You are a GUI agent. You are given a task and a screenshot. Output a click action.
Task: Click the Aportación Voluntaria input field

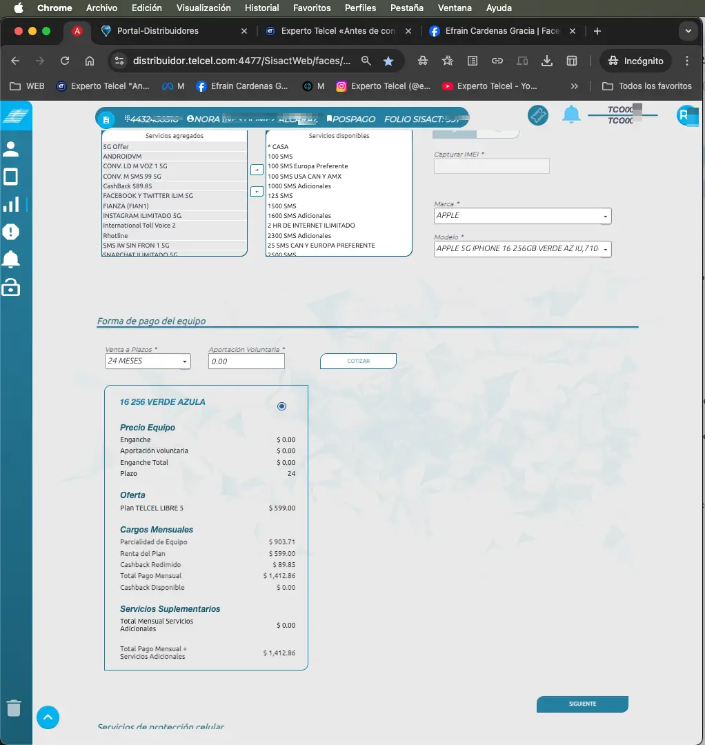tap(246, 361)
